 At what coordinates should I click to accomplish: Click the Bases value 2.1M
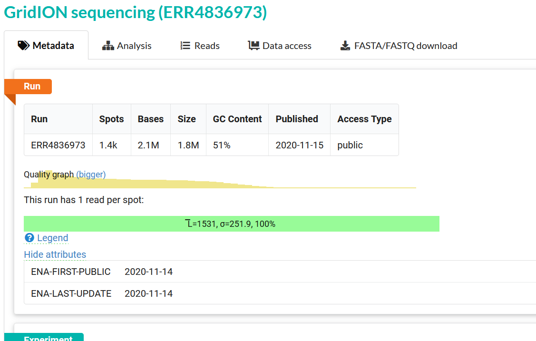tap(148, 145)
